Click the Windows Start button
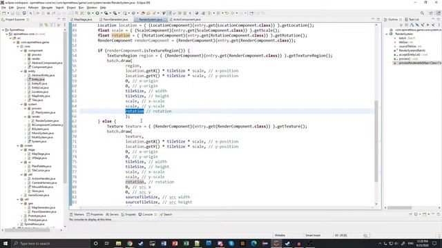The image size is (442, 248). click(x=6, y=243)
